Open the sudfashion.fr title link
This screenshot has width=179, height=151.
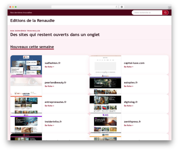[53, 63]
